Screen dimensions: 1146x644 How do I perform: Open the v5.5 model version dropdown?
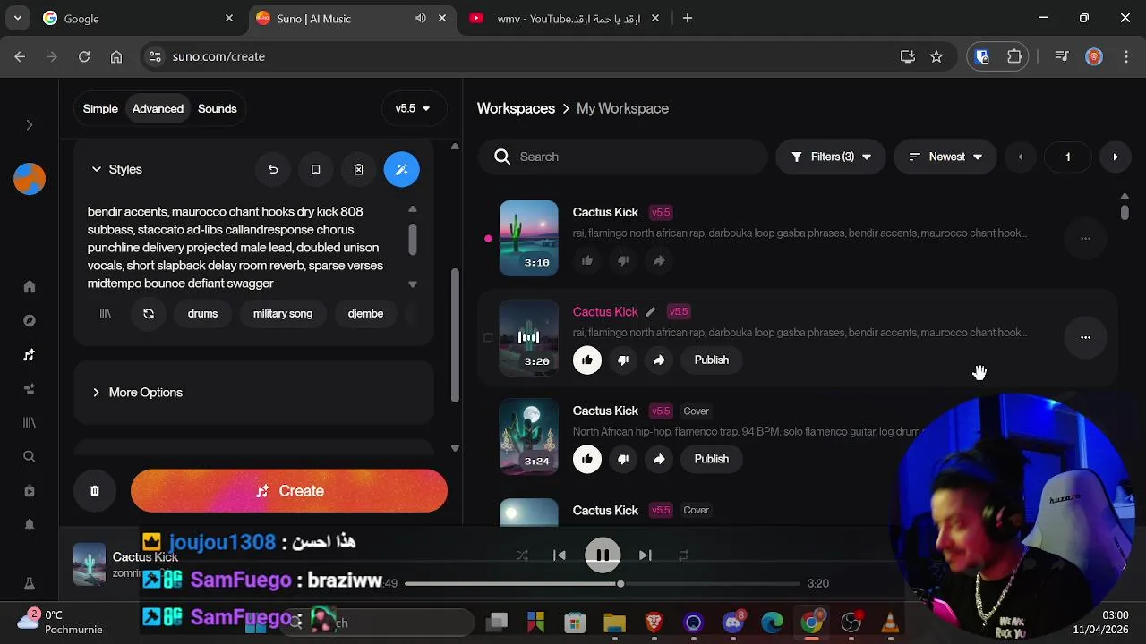click(413, 109)
